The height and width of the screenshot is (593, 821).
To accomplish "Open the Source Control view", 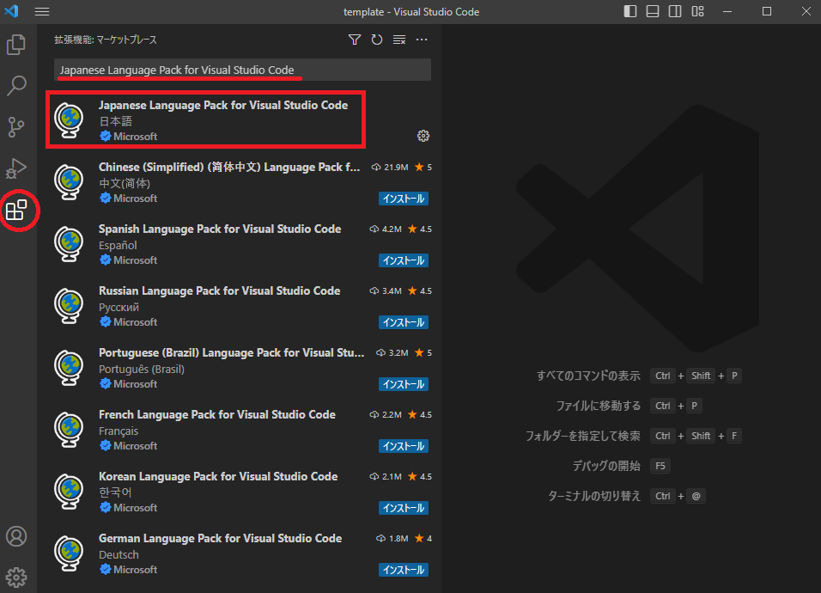I will (16, 127).
